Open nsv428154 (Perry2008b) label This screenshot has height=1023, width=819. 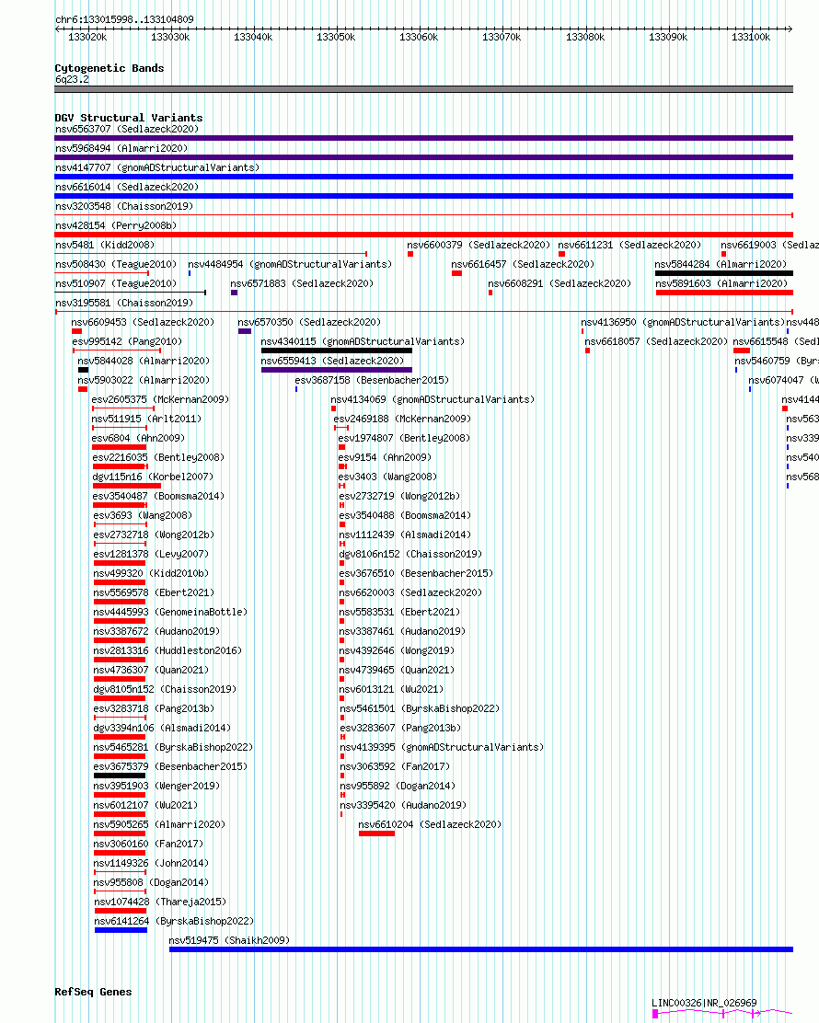point(116,225)
